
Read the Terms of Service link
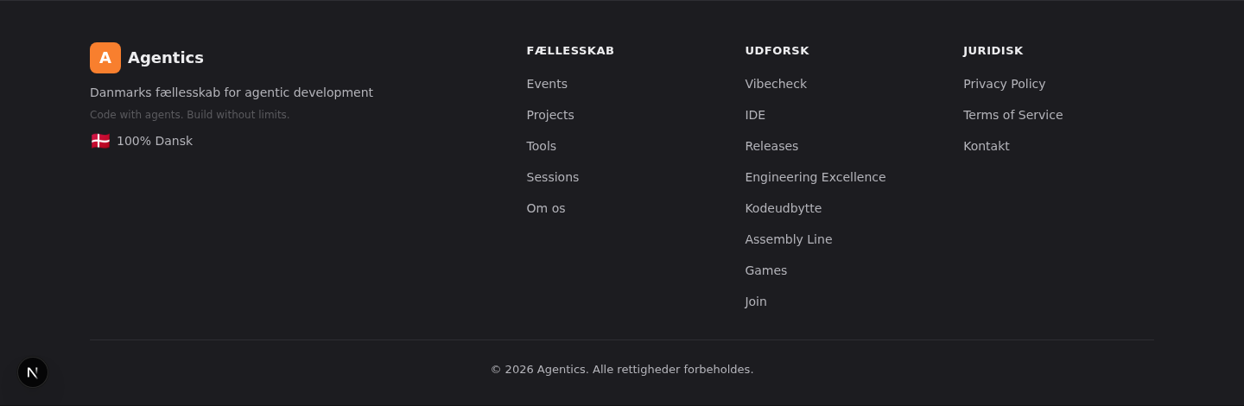(x=1012, y=115)
